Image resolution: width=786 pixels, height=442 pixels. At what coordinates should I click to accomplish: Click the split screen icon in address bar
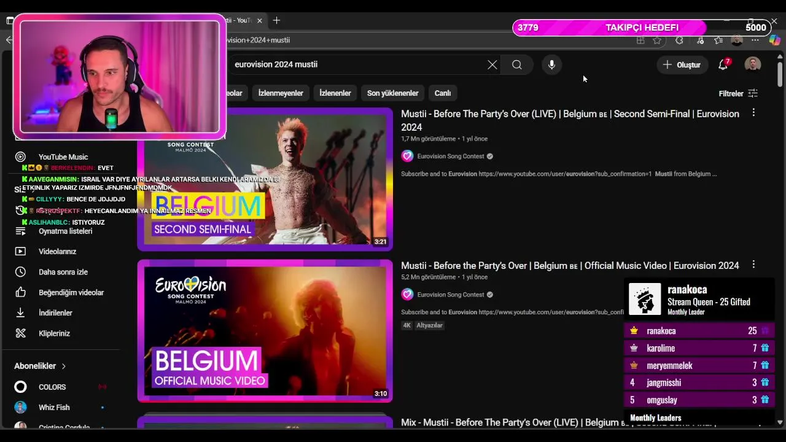640,41
